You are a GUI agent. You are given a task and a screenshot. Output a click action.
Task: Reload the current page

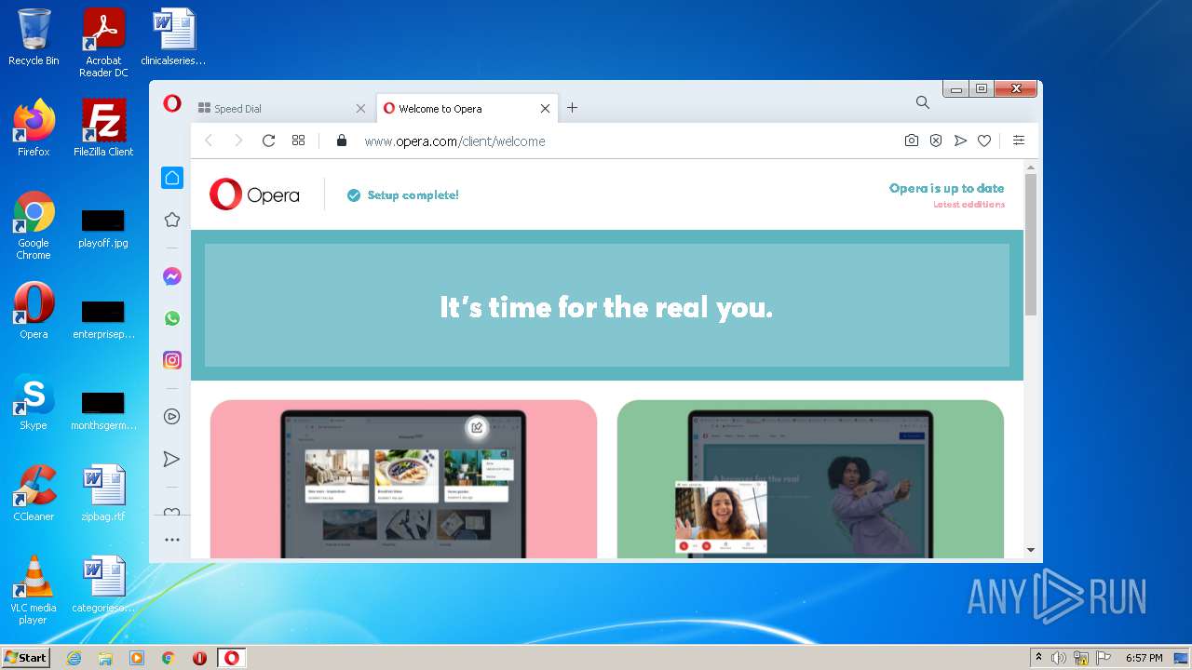(x=268, y=141)
